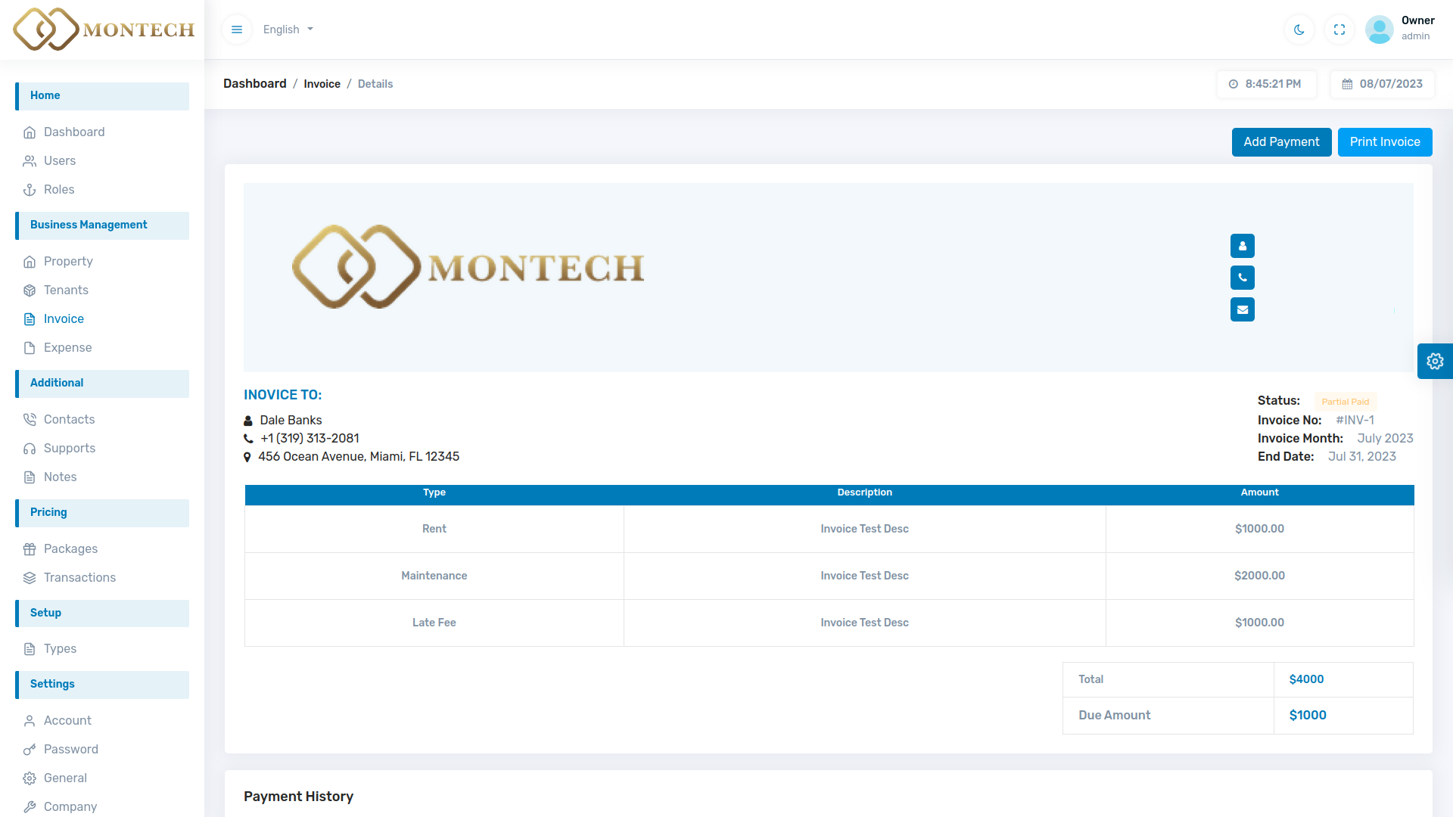Image resolution: width=1453 pixels, height=817 pixels.
Task: Click the Print Invoice button
Action: pos(1384,142)
